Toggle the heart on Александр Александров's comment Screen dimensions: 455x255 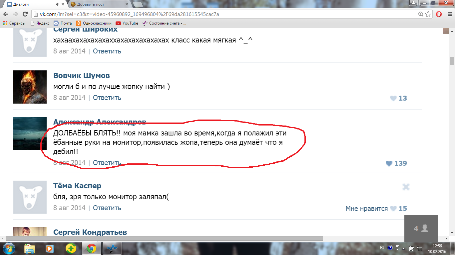coord(389,163)
